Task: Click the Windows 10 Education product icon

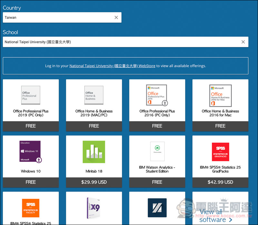Action: pyautogui.click(x=30, y=152)
